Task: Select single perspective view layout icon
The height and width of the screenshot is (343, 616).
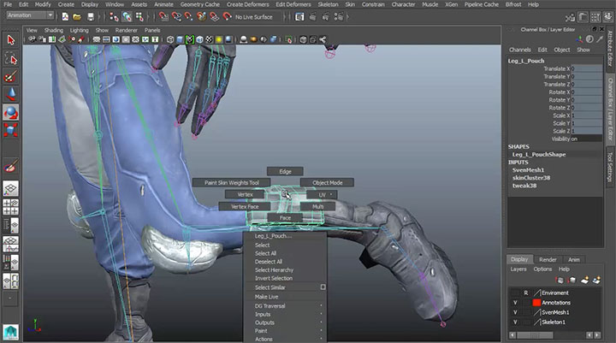Action: click(10, 188)
